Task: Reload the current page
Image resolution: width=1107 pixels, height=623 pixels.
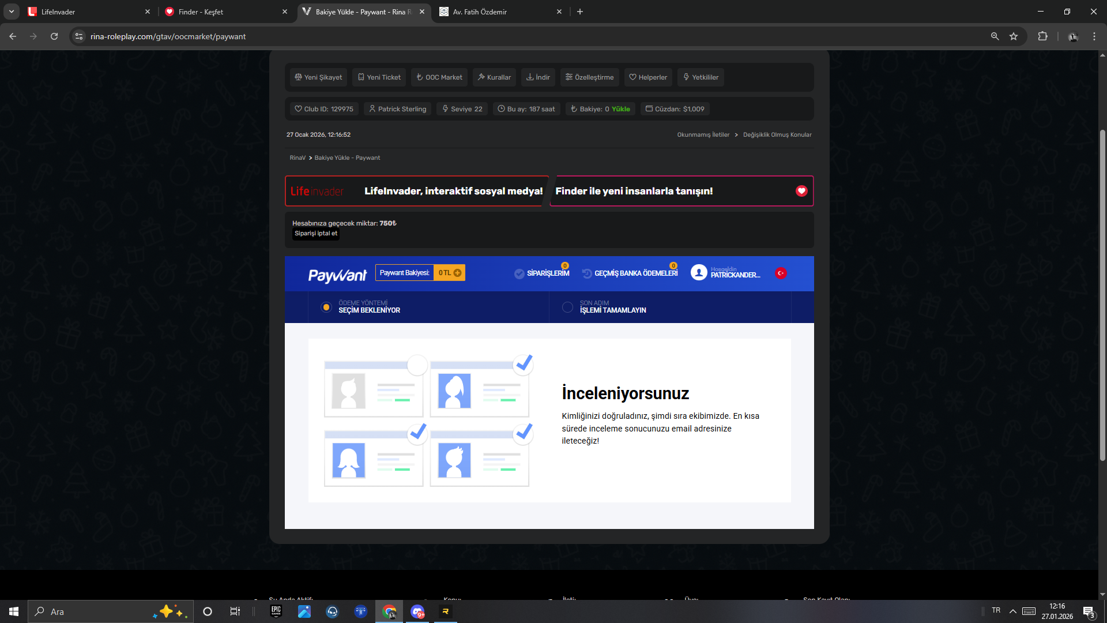Action: [54, 36]
